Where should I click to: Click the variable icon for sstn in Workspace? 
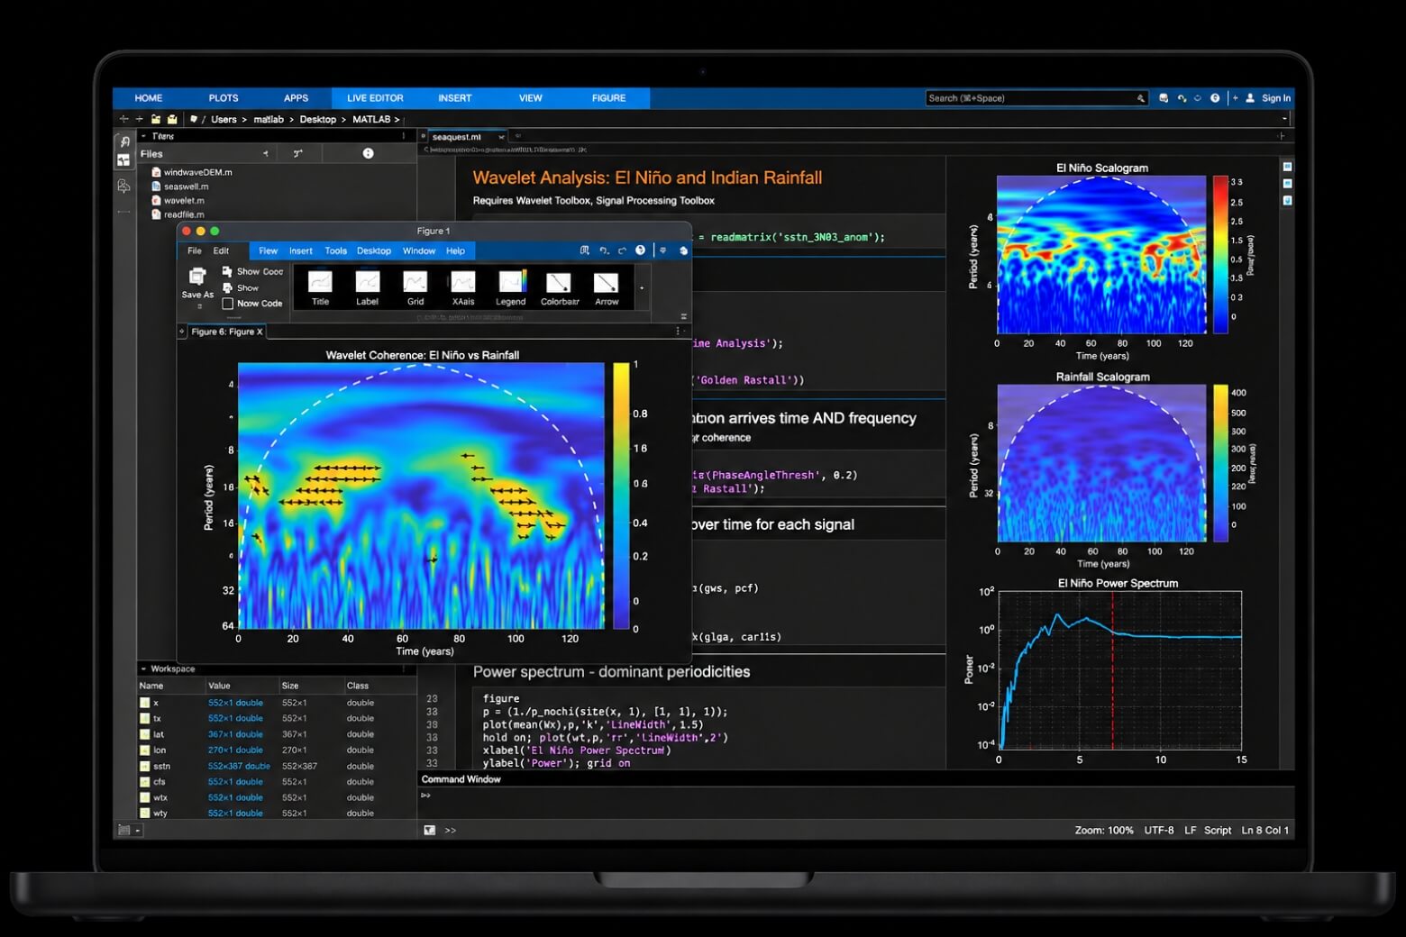pos(144,766)
